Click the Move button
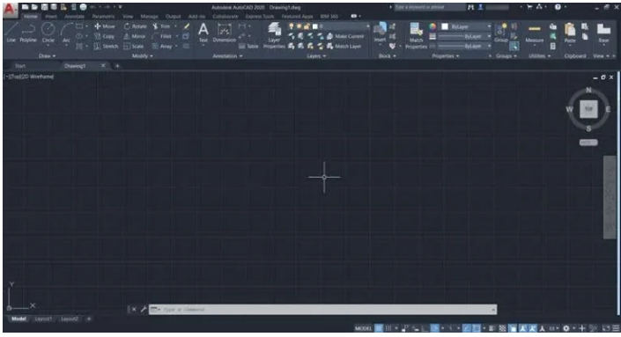Screen dimensions: 621x337 [x=105, y=26]
